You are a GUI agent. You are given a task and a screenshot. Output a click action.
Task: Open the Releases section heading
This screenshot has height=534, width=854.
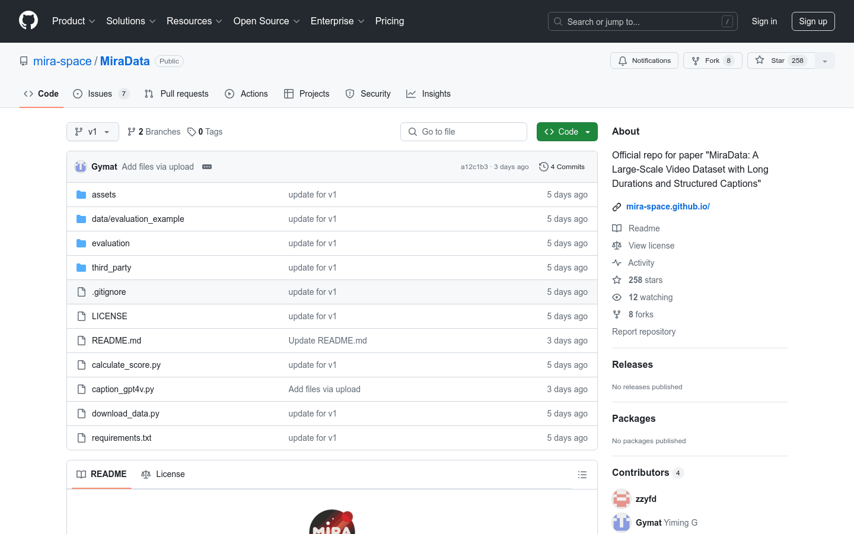point(632,364)
